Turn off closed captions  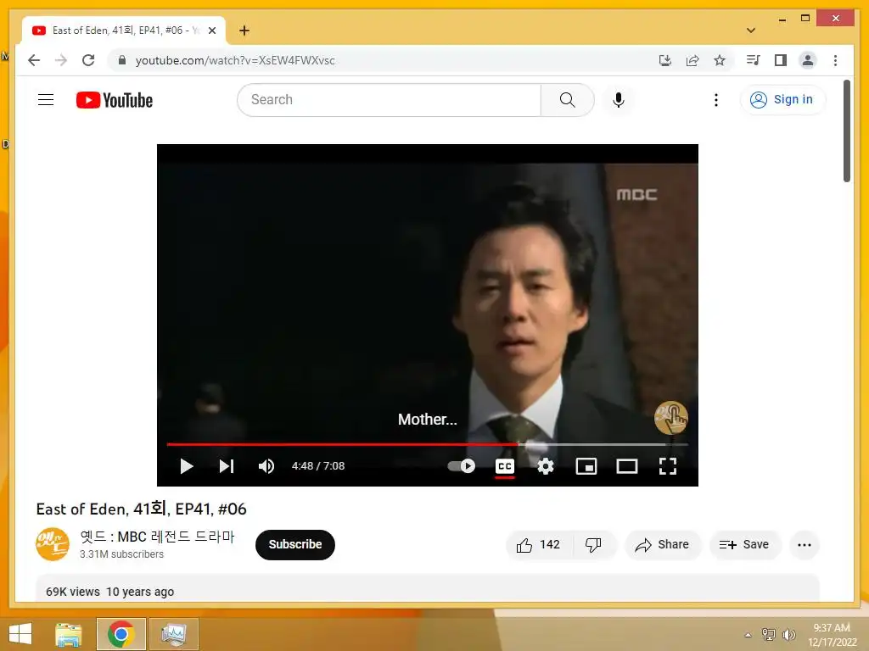(504, 466)
